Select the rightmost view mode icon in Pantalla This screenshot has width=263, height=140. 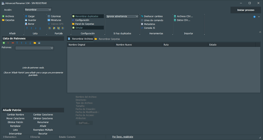(63, 28)
